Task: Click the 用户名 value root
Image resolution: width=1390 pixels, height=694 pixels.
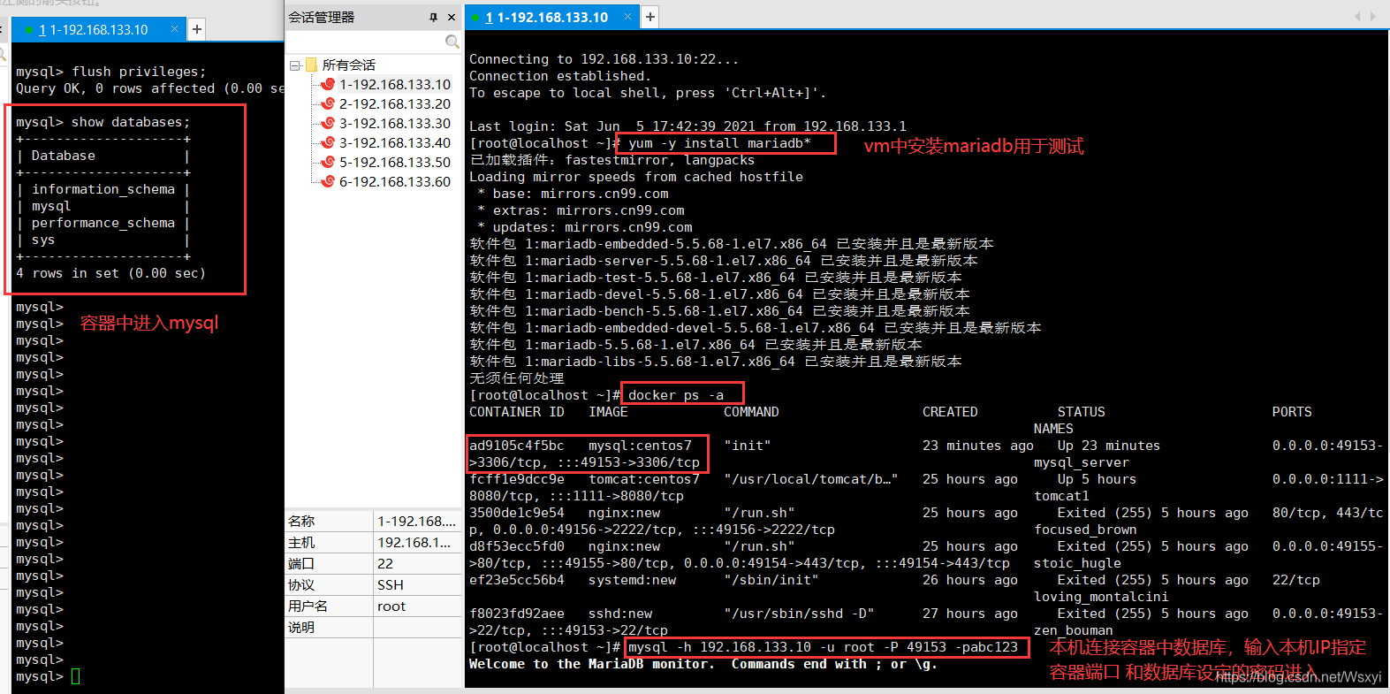Action: (391, 606)
